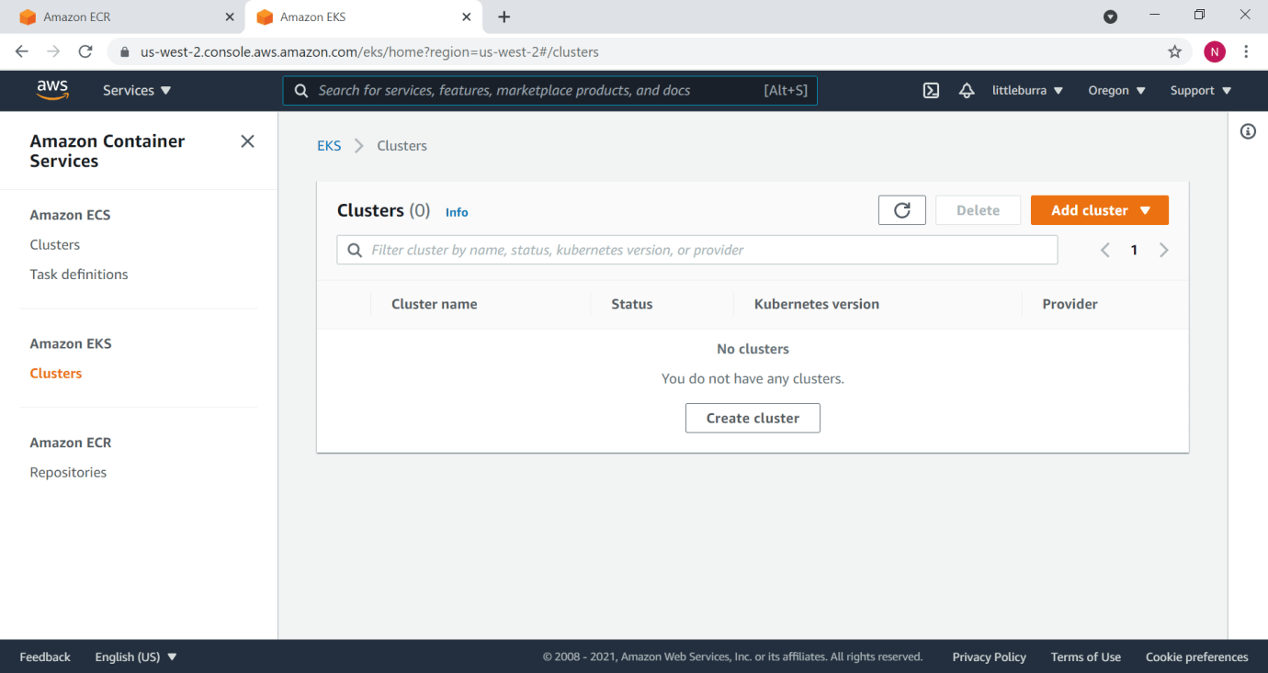Click the Amazon ECS section heading
Viewport: 1268px width, 673px height.
pyautogui.click(x=70, y=215)
